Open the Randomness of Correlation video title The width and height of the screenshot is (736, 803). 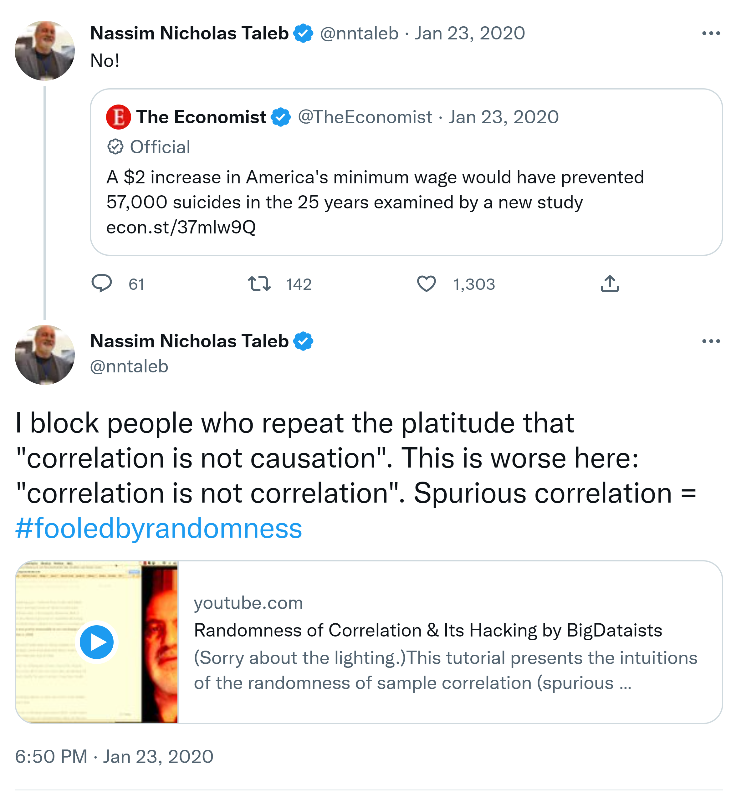[x=428, y=631]
